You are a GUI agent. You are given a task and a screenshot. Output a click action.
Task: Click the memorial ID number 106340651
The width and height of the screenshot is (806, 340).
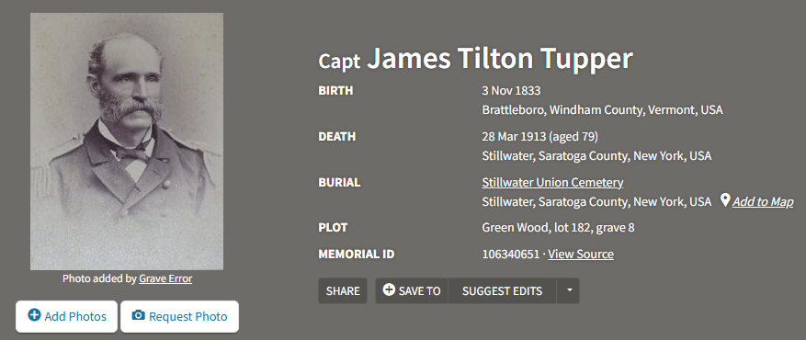(511, 255)
